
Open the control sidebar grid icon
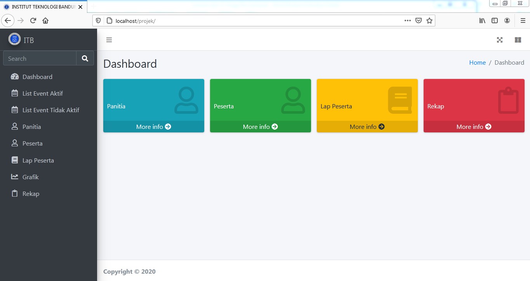pos(518,40)
